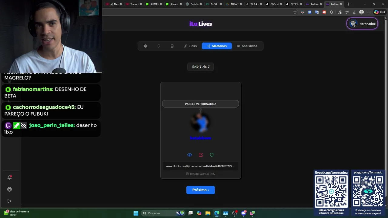The height and width of the screenshot is (218, 388).
Task: Click the red extension icon in the toolbar
Action: pos(324,12)
